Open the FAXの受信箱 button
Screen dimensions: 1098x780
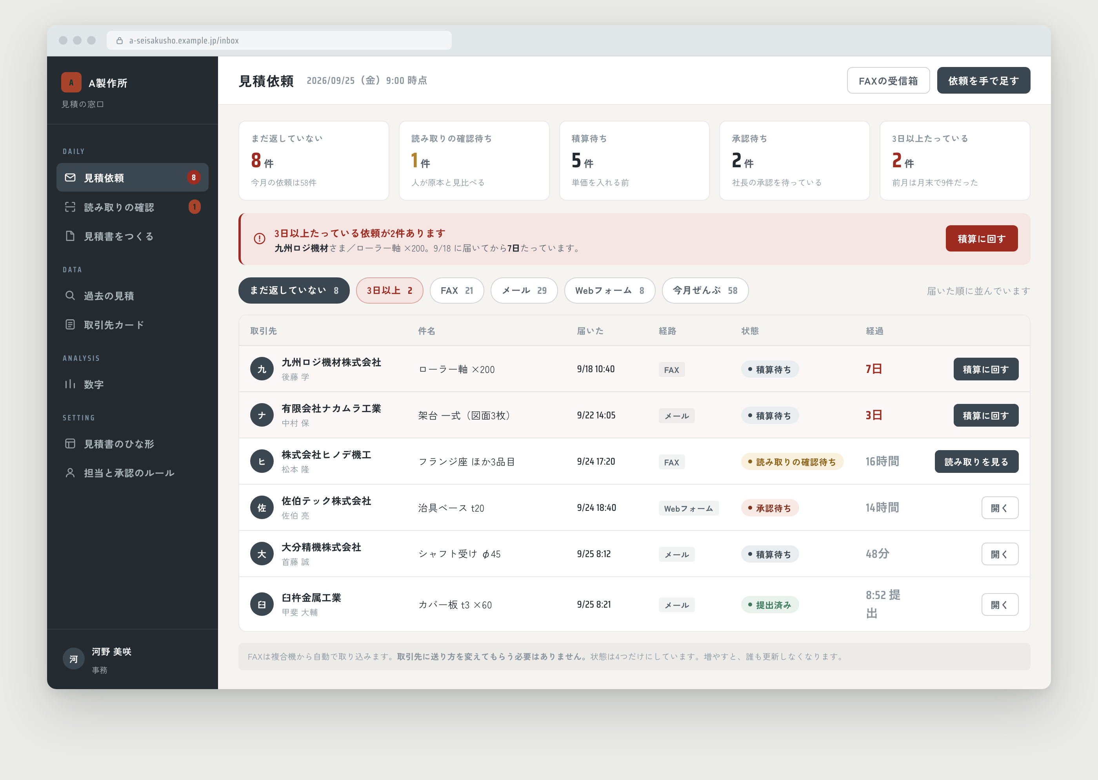click(888, 81)
